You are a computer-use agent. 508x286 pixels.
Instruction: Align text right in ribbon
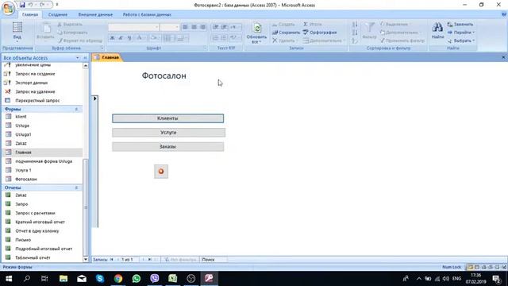(203, 27)
